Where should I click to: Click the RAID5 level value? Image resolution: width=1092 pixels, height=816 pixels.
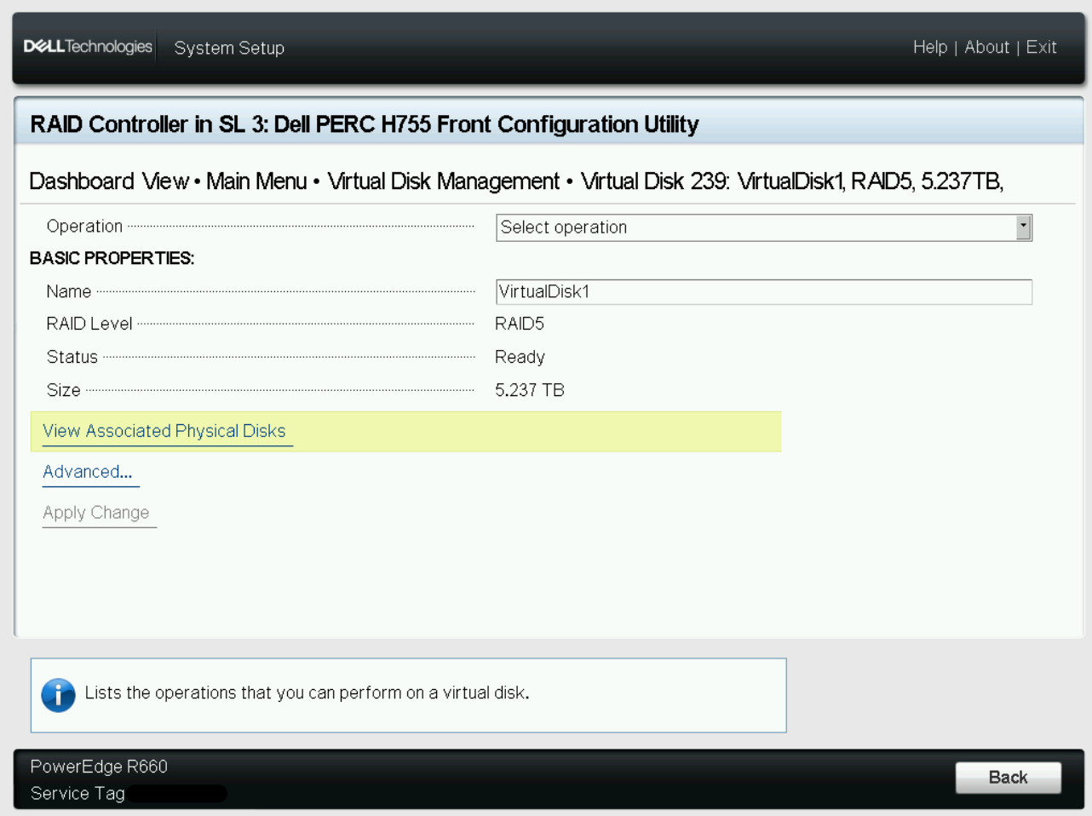[520, 324]
